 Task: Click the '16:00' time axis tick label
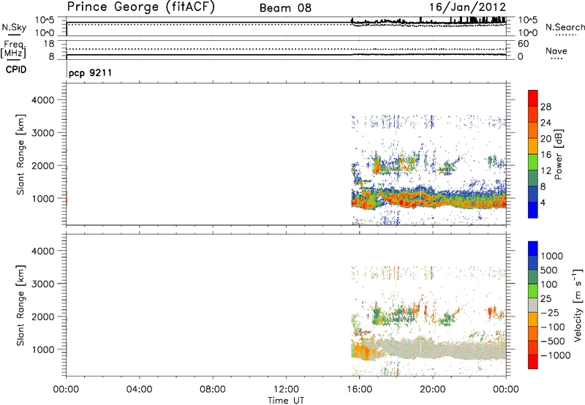pos(359,390)
